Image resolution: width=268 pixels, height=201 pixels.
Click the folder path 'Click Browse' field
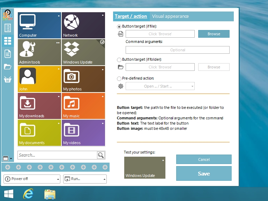pyautogui.click(x=160, y=67)
